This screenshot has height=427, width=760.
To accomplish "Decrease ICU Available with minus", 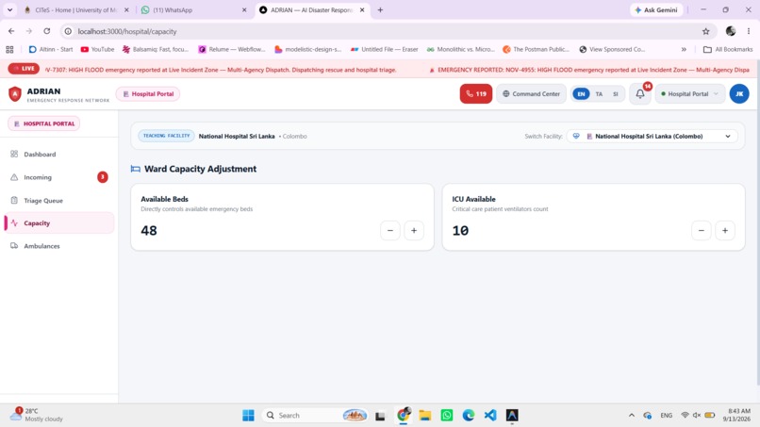I will [702, 231].
